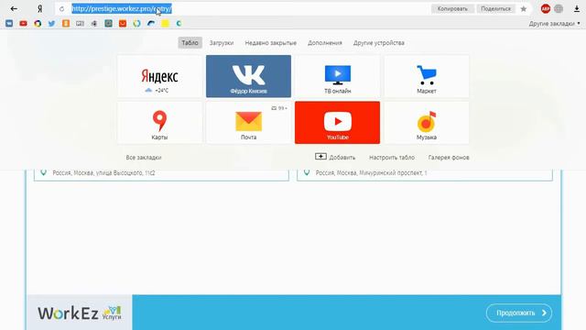Screen dimensions: 586x330
Task: Open the VK Фёдор Князев tile
Action: [248, 76]
